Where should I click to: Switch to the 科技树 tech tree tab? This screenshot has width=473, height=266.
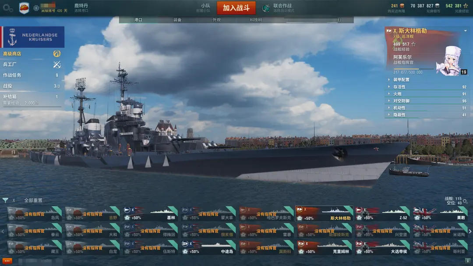coord(256,20)
